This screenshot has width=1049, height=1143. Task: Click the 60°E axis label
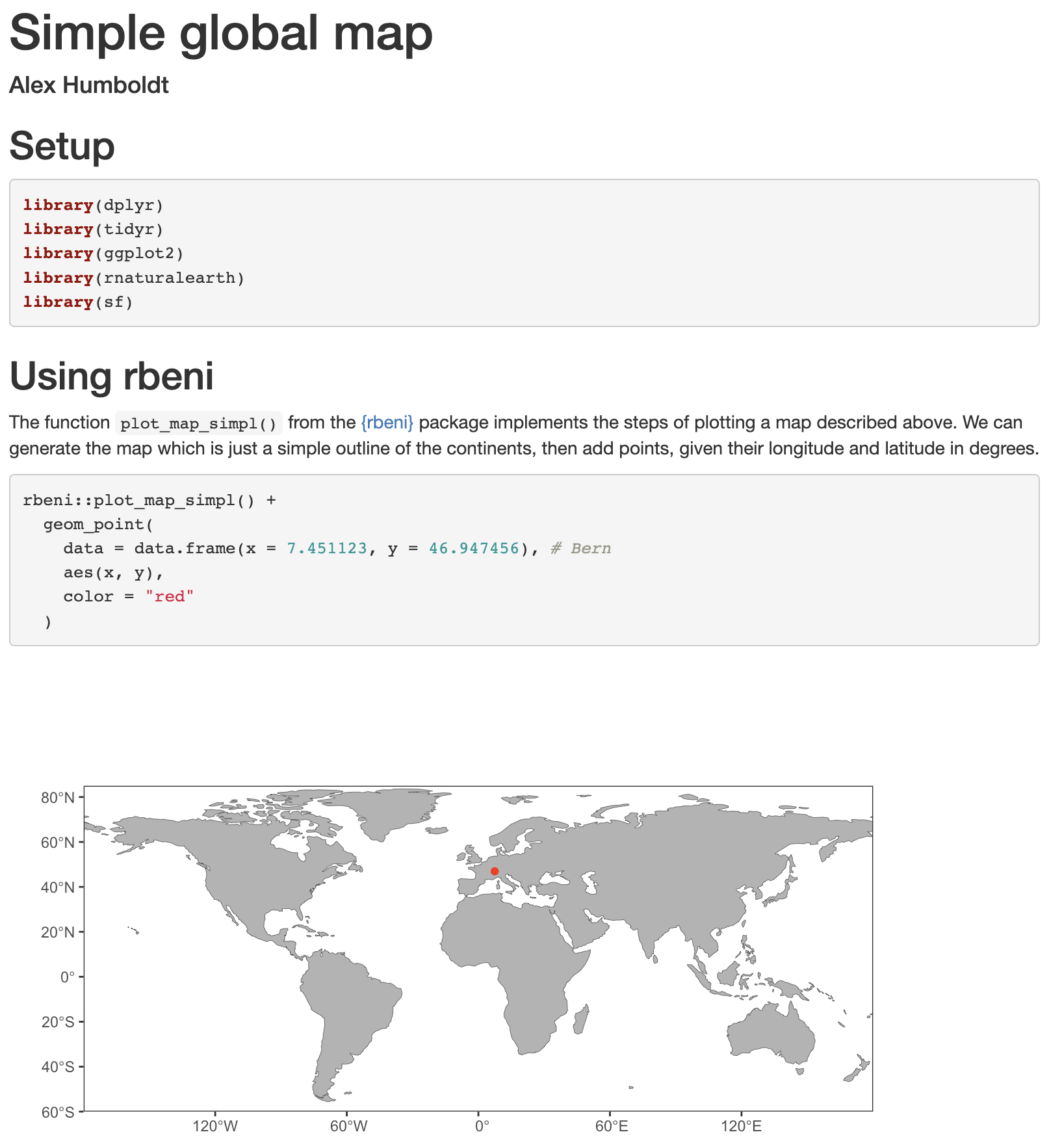(x=612, y=1126)
